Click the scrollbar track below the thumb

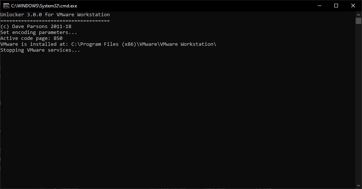click(358, 111)
